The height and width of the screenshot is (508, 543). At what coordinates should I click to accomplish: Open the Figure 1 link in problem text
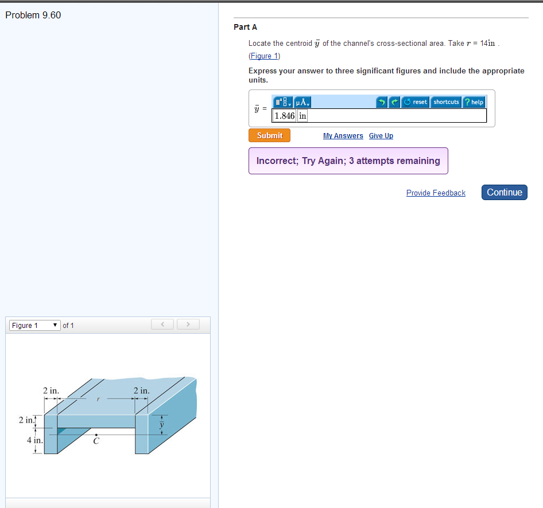click(263, 56)
